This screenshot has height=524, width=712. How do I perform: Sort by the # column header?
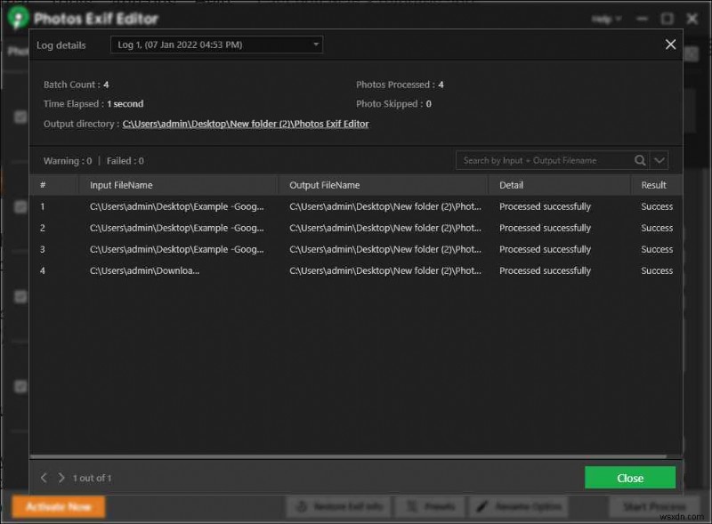[x=43, y=185]
